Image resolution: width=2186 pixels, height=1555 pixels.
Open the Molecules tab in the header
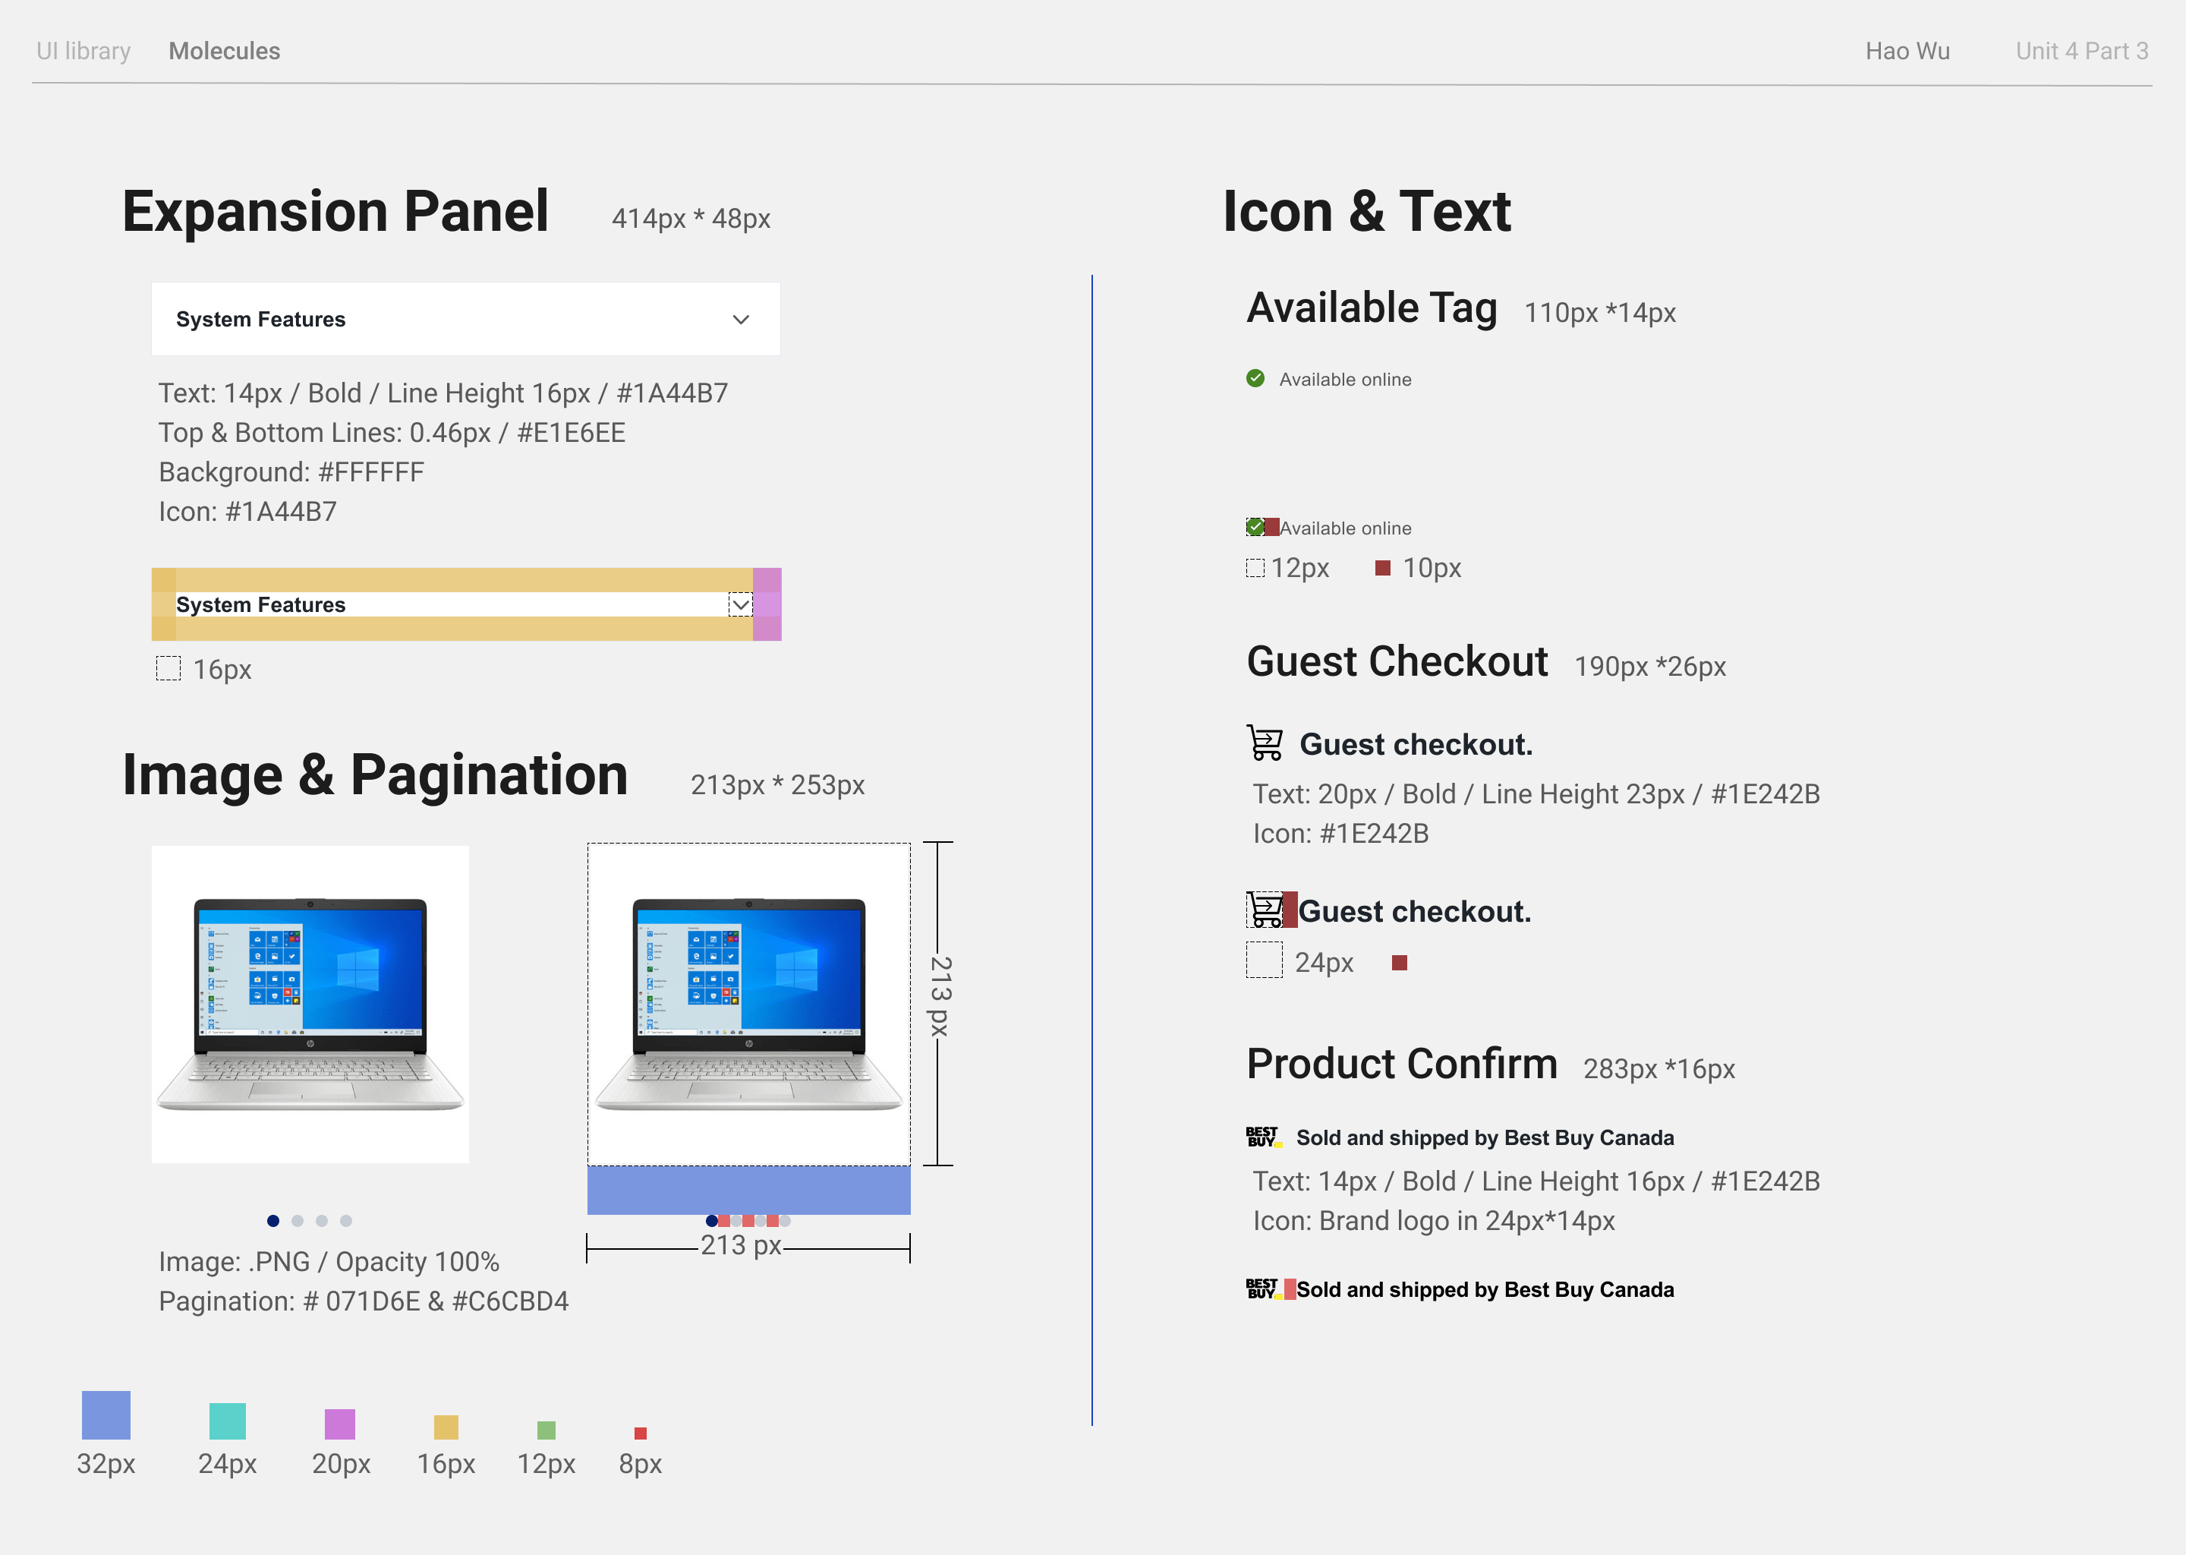click(224, 51)
